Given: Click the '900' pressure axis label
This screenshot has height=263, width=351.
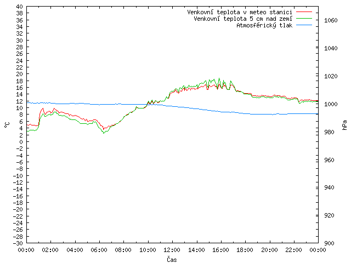Looking at the screenshot, I should tap(329, 243).
